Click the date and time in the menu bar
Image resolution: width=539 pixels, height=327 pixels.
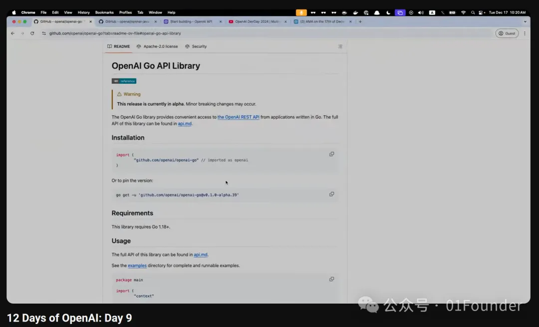click(507, 12)
